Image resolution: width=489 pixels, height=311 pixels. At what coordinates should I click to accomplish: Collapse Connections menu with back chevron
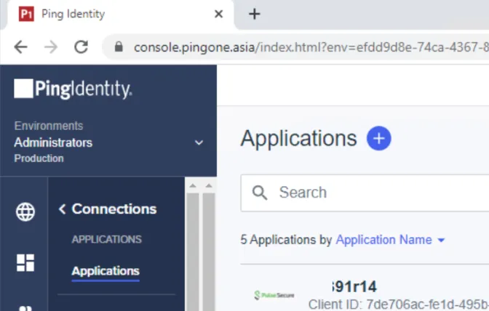coord(62,209)
